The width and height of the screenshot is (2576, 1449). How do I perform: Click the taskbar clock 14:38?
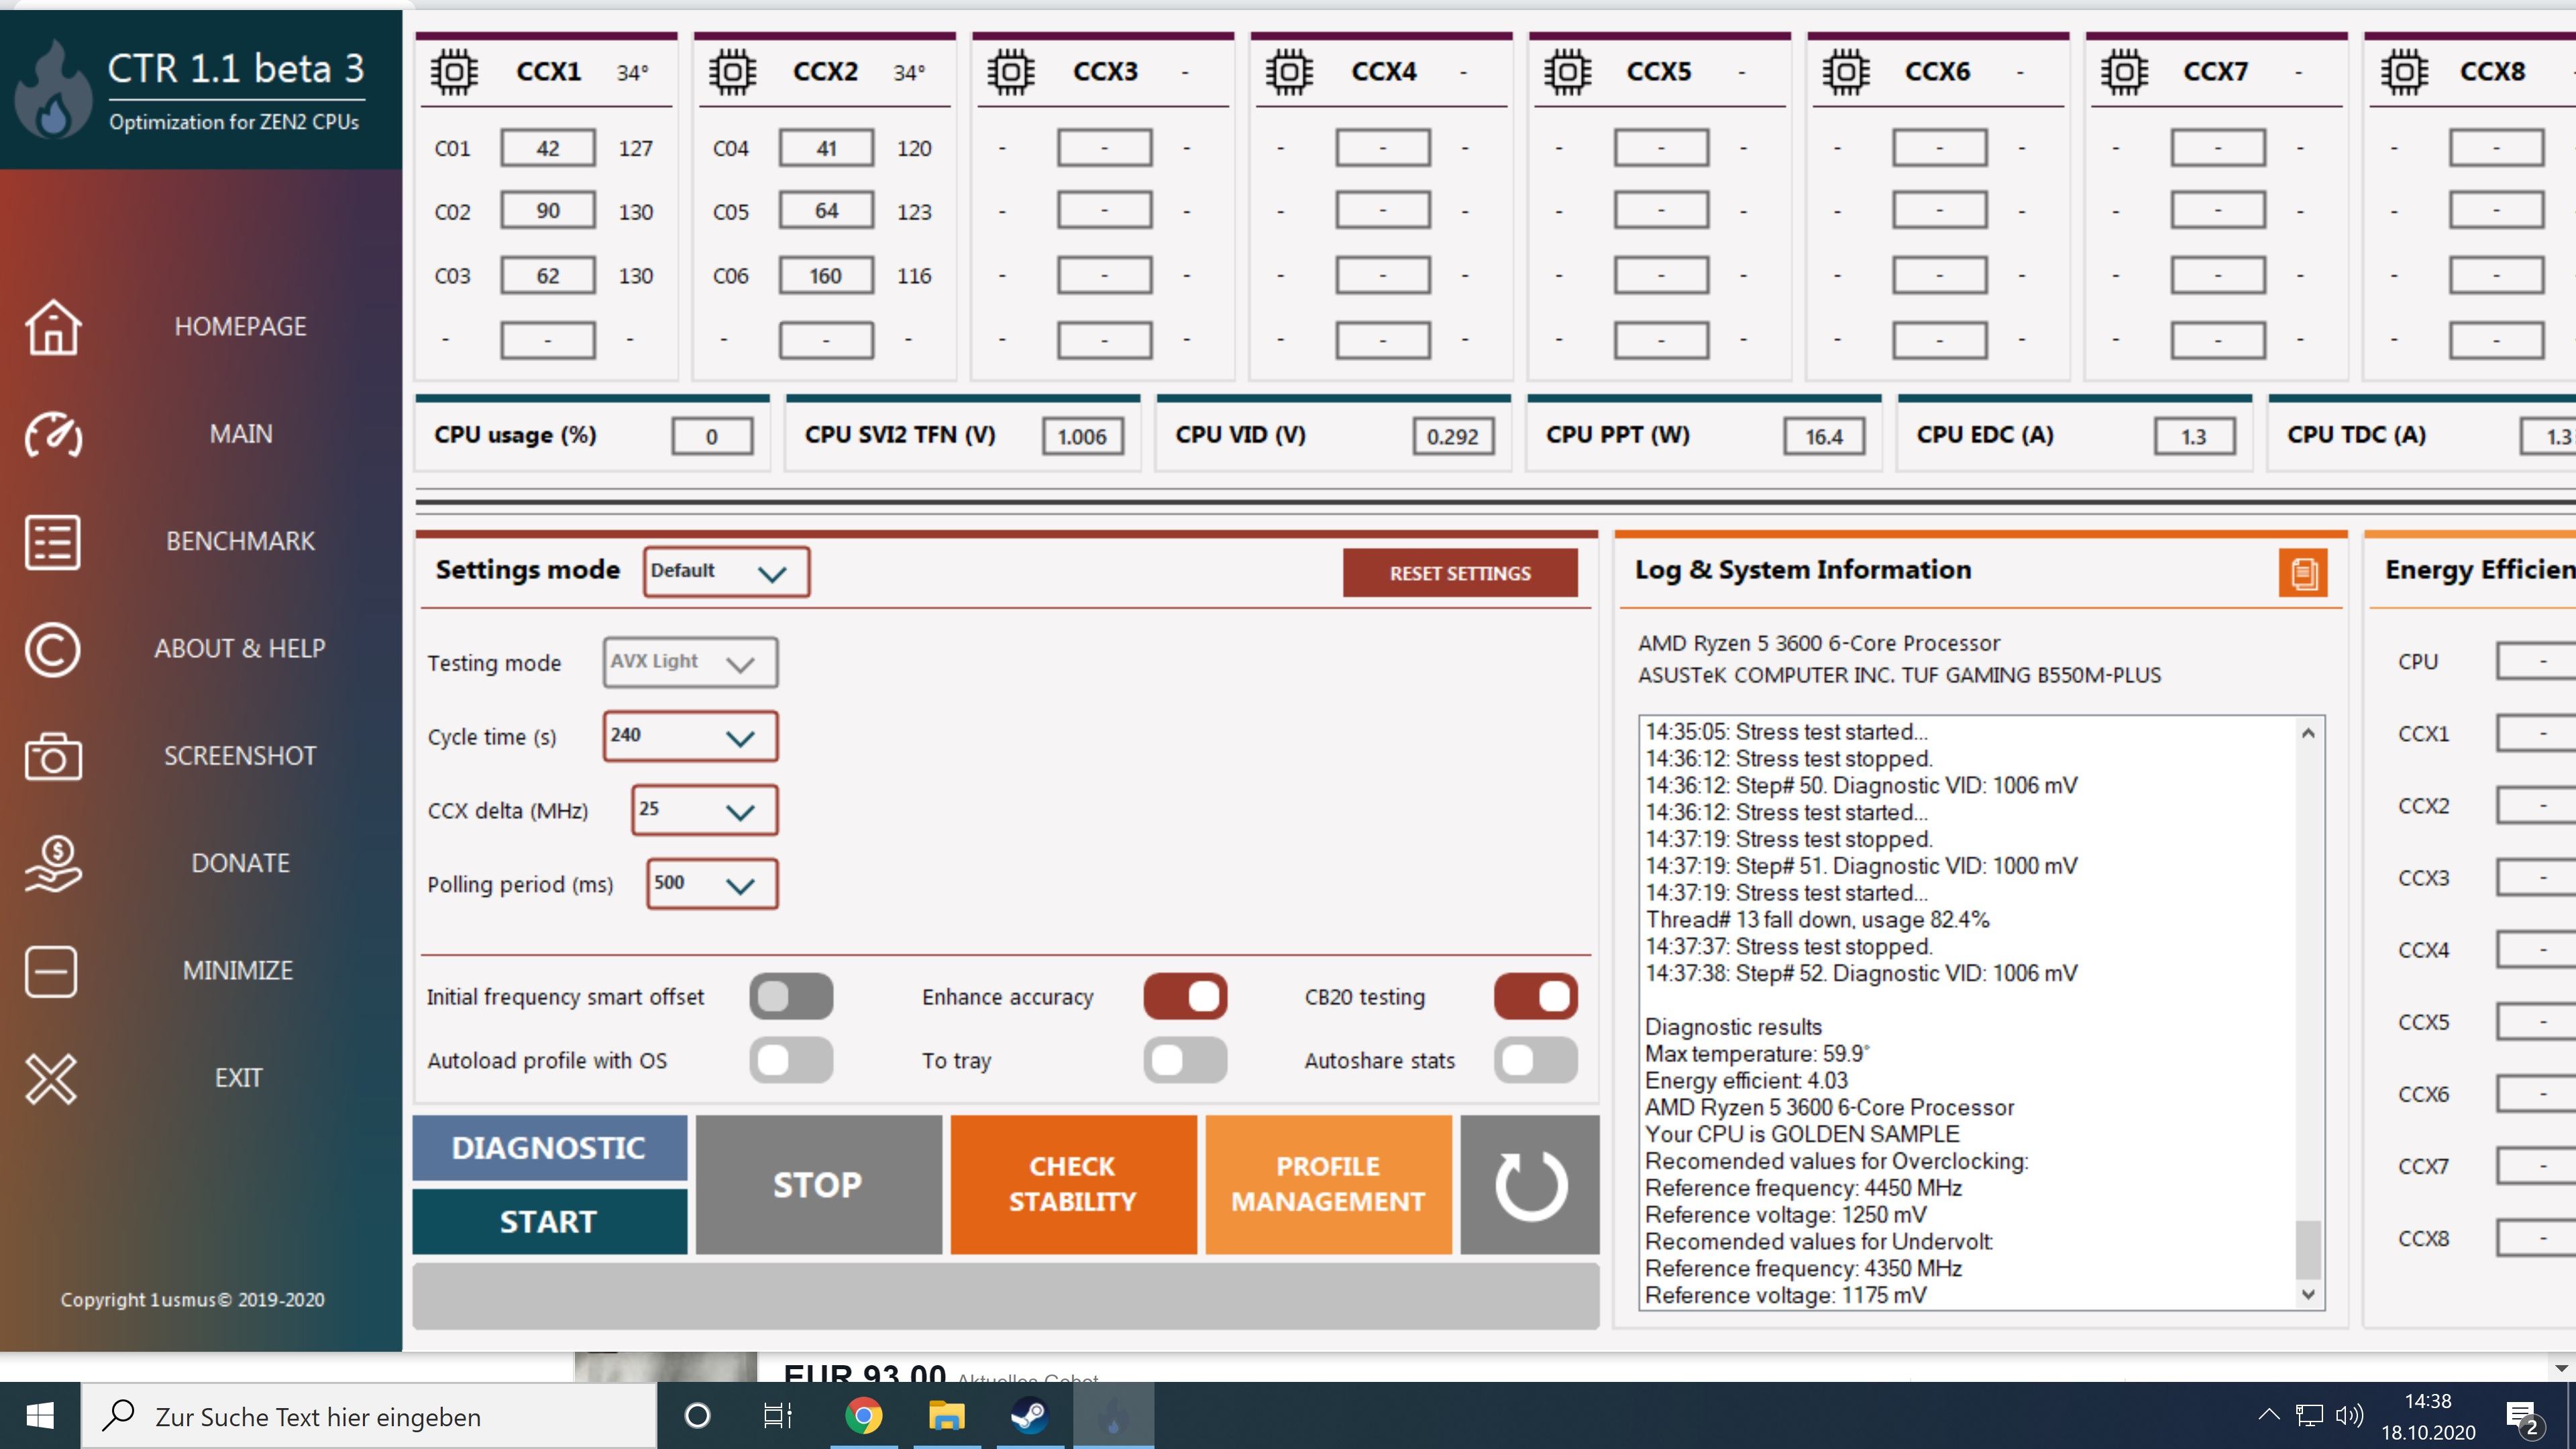(x=2428, y=1401)
